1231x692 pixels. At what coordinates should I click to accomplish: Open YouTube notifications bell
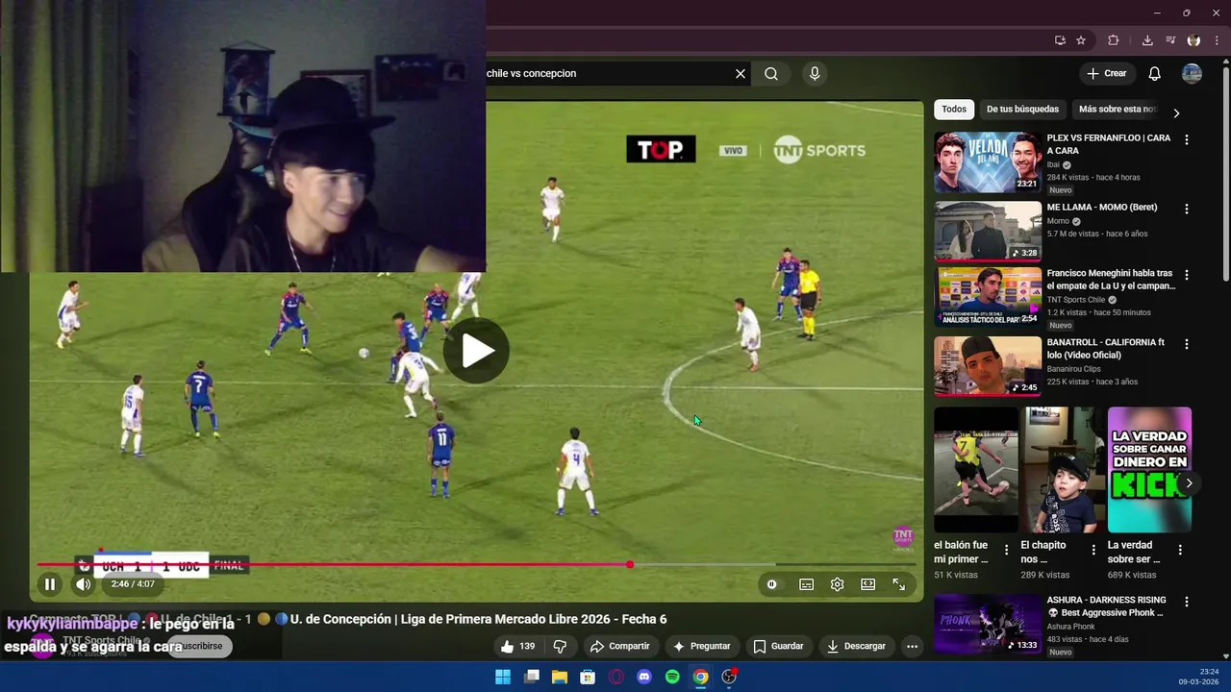point(1154,74)
